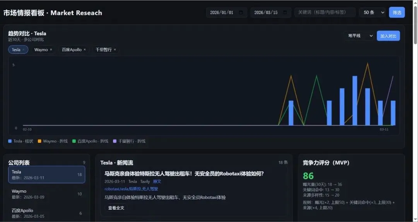This screenshot has width=418, height=222.
Task: Click the 筛选 filter button
Action: tap(397, 12)
